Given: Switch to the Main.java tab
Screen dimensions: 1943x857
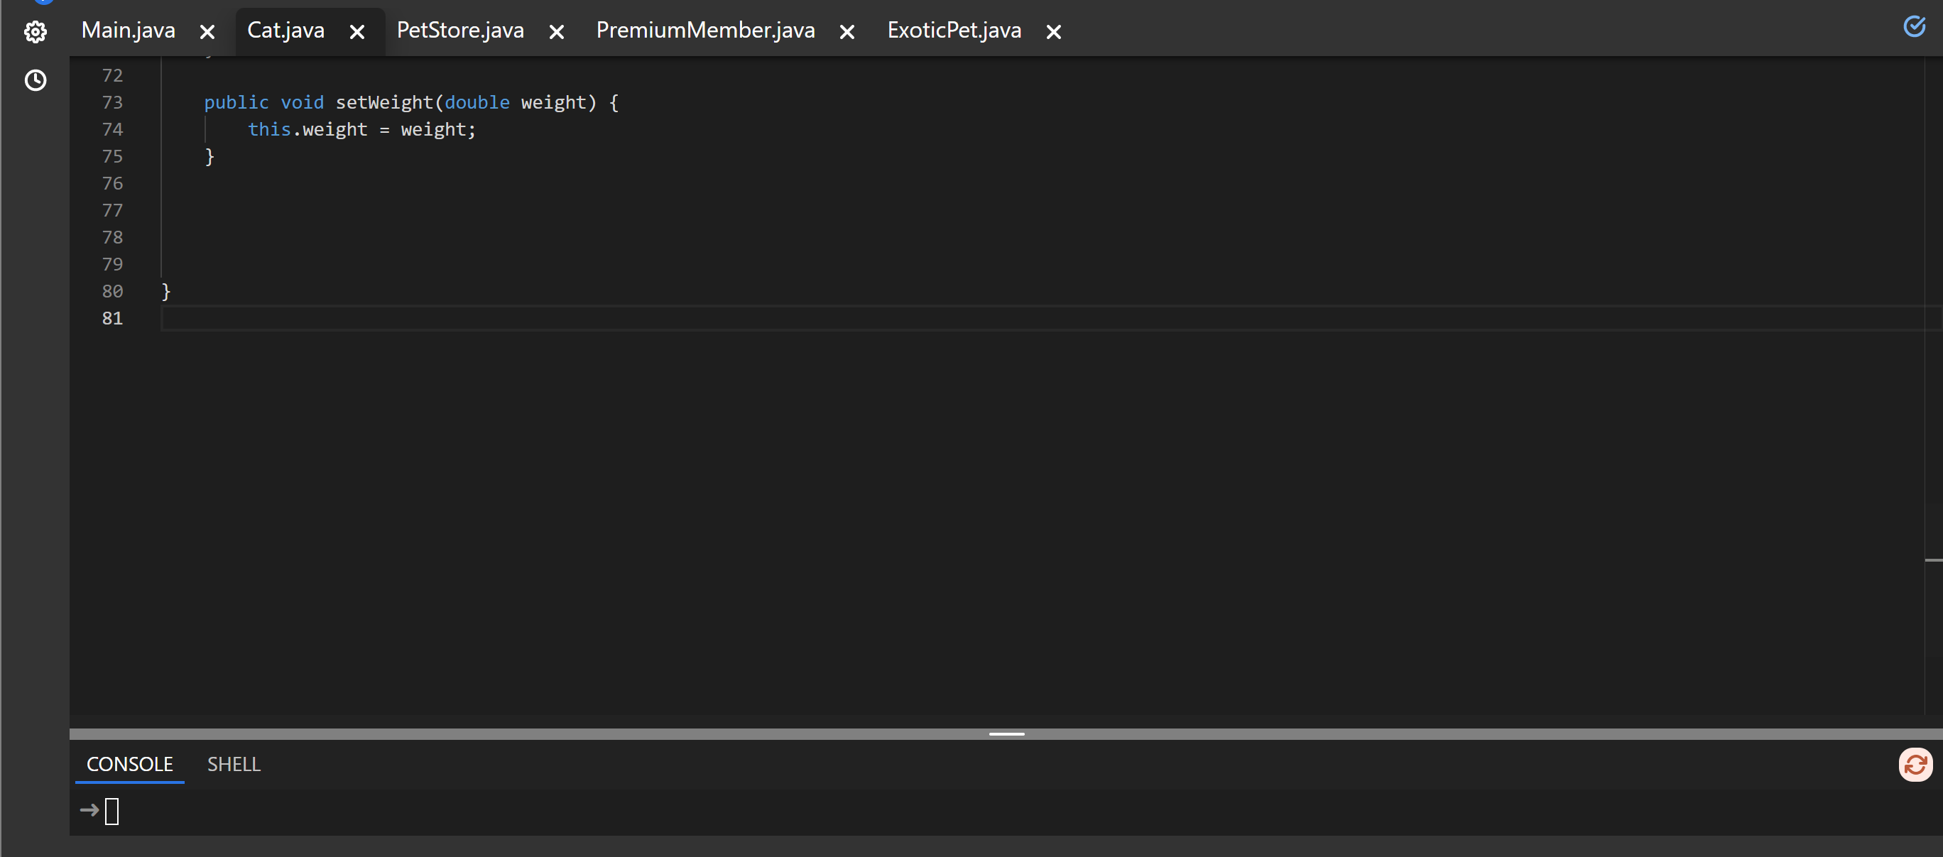Looking at the screenshot, I should click(129, 30).
